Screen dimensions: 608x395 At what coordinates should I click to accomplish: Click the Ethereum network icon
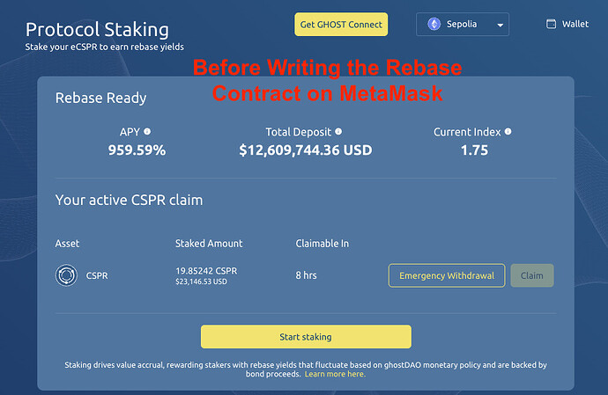point(434,24)
